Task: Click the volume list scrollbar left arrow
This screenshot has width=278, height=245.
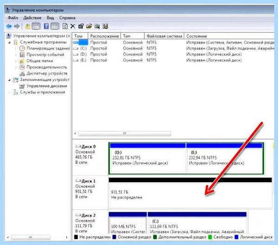Action: [x=75, y=134]
